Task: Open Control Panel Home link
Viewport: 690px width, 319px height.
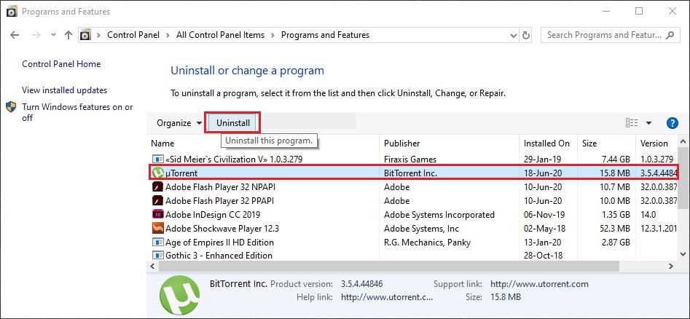Action: point(61,64)
